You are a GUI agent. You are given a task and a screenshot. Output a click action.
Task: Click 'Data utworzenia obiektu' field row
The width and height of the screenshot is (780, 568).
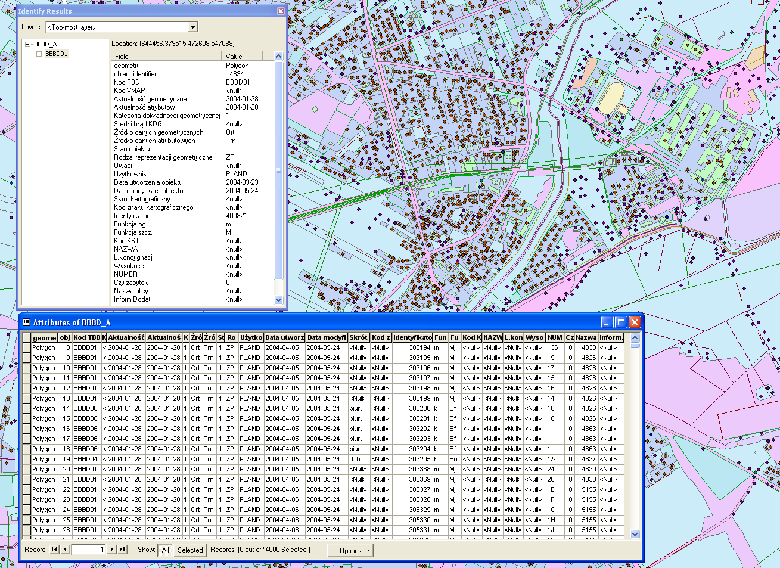[148, 182]
